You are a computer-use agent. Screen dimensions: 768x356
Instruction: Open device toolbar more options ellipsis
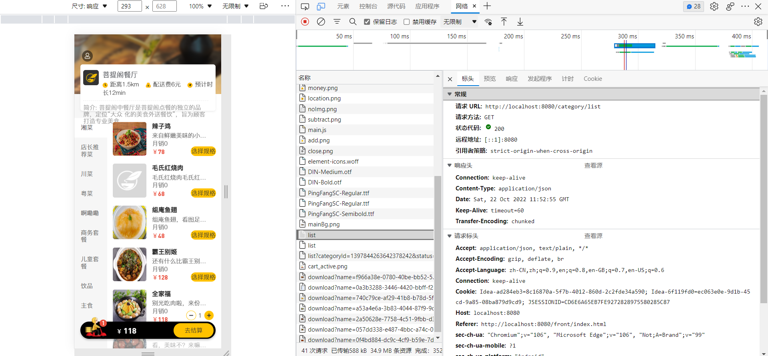coord(285,6)
